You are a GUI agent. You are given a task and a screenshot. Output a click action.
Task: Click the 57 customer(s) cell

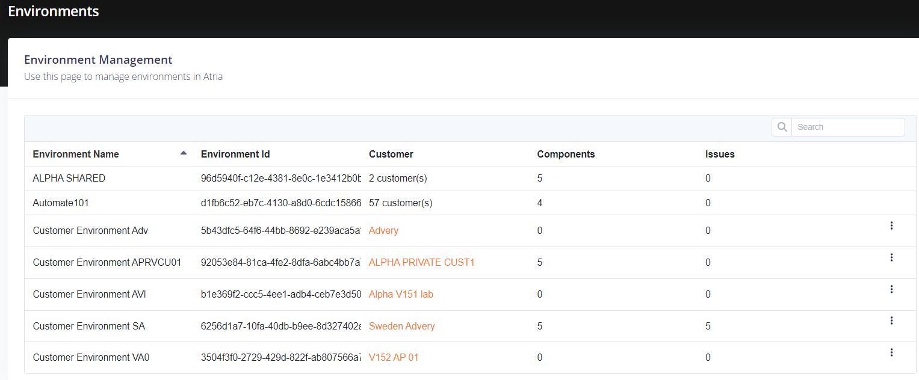(400, 203)
